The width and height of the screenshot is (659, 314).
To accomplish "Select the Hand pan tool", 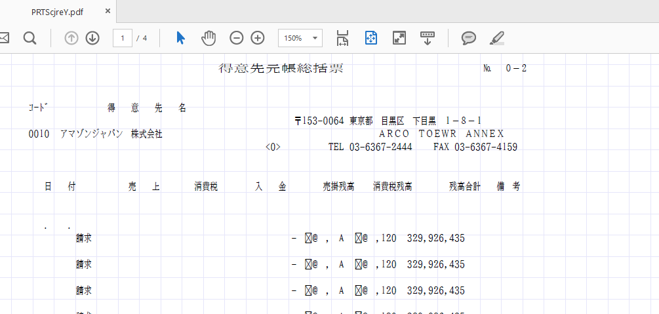I will click(x=209, y=38).
